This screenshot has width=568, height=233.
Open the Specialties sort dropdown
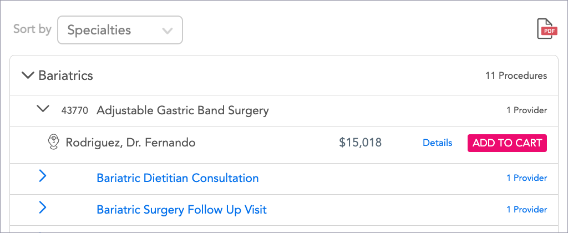tap(120, 30)
